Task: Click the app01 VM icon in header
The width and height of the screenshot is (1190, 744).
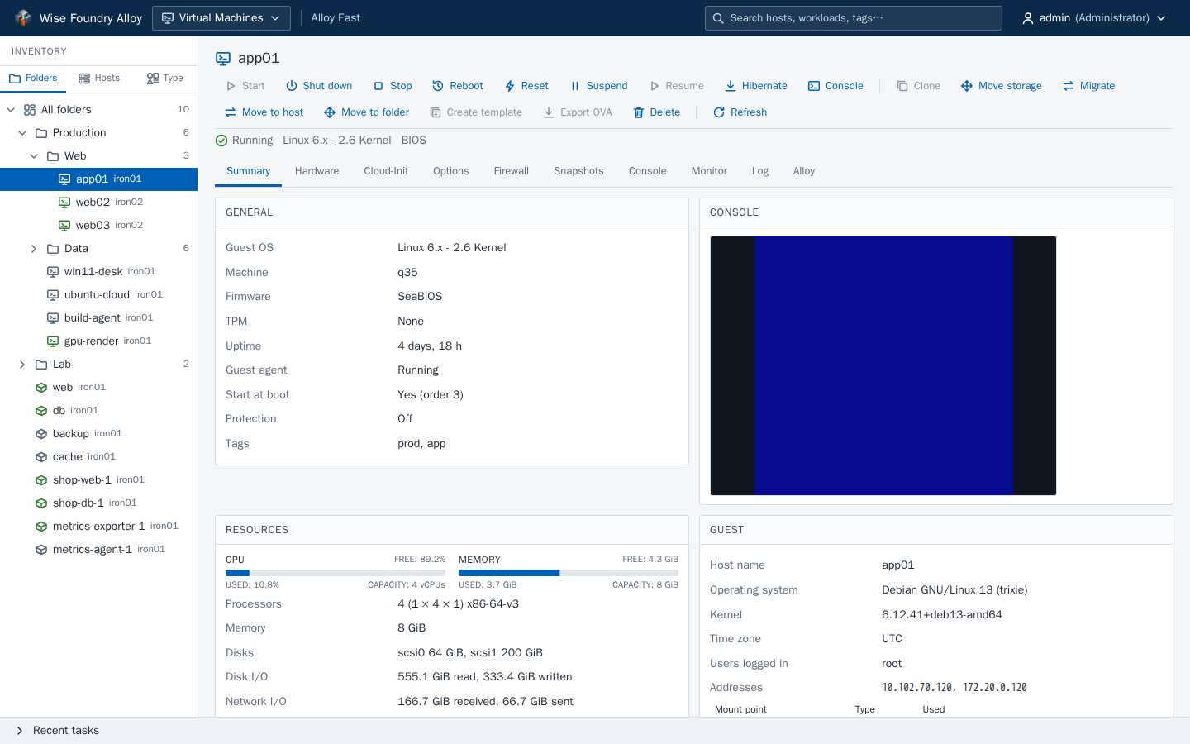Action: tap(223, 58)
